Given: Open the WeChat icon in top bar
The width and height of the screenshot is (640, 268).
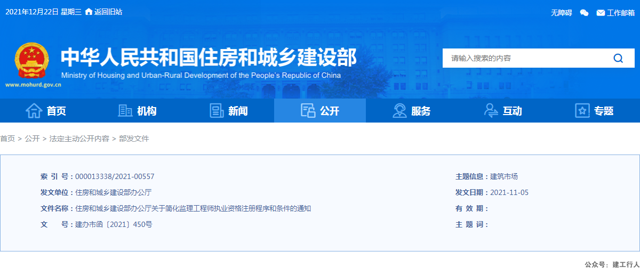Looking at the screenshot, I should tap(585, 13).
